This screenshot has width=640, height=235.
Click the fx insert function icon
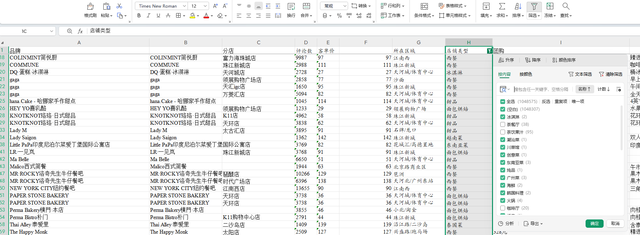(80, 31)
